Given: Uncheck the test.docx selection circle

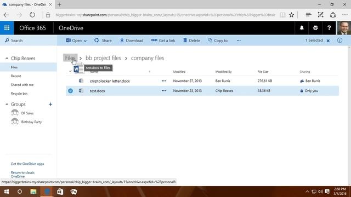Looking at the screenshot, I should [x=70, y=91].
